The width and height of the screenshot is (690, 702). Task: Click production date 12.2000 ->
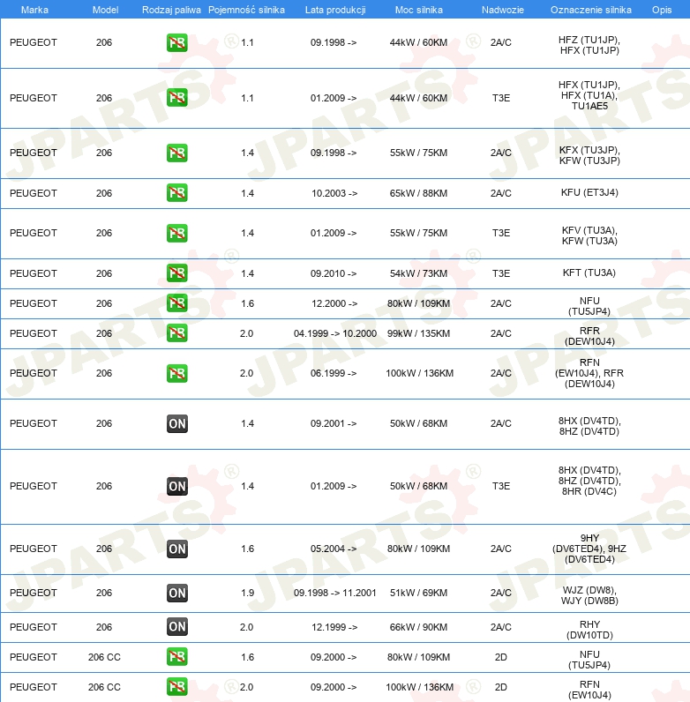click(334, 303)
